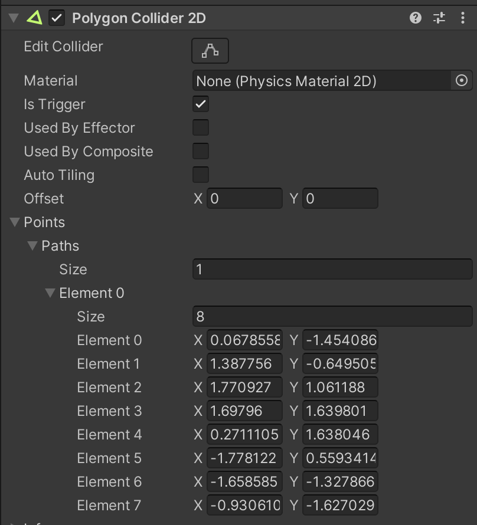Click Y field of point Element 2
Screen dimensions: 477x525
(340, 388)
